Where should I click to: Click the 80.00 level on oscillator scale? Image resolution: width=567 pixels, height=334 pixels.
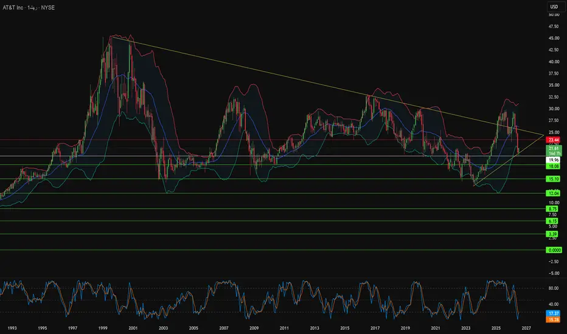coord(554,288)
